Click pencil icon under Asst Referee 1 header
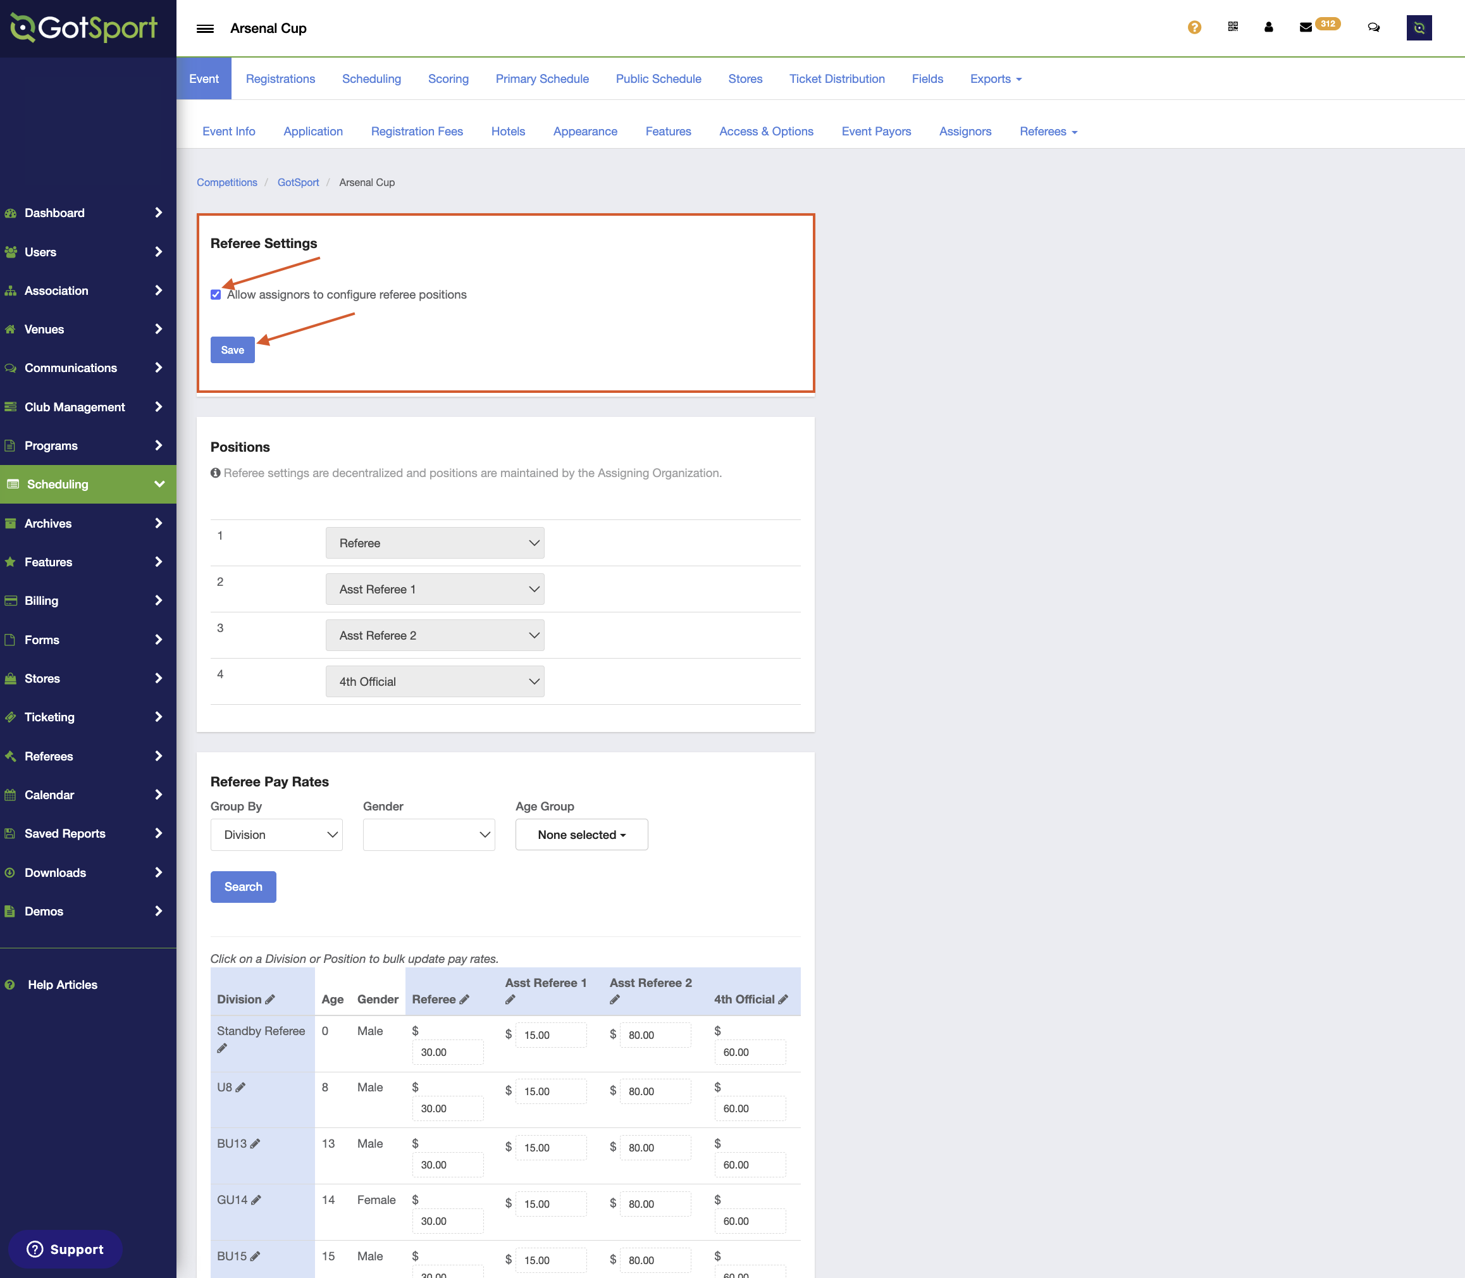This screenshot has height=1278, width=1465. click(510, 1000)
